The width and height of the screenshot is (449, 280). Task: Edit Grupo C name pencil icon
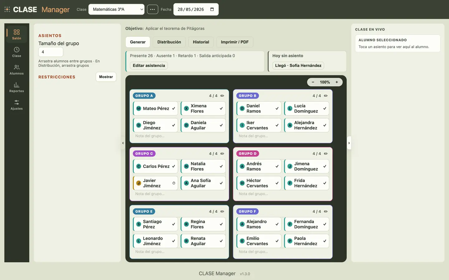pyautogui.click(x=222, y=154)
